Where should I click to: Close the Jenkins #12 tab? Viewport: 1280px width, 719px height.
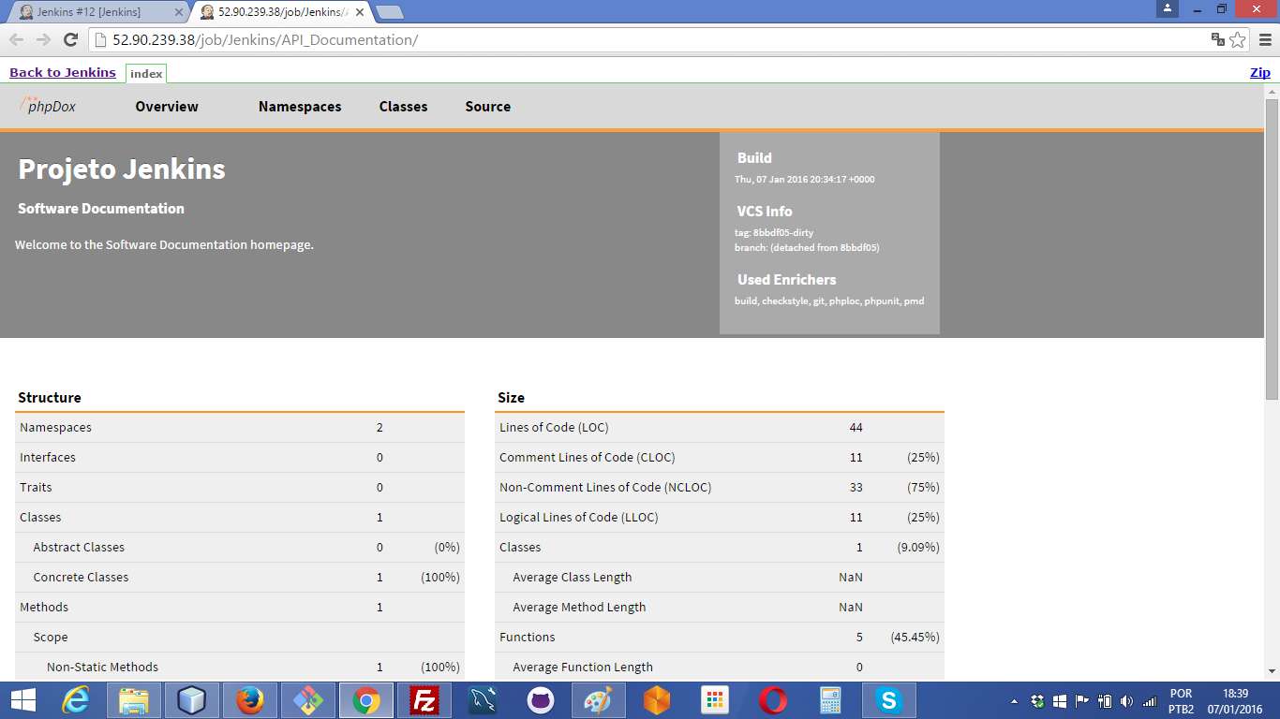tap(179, 12)
